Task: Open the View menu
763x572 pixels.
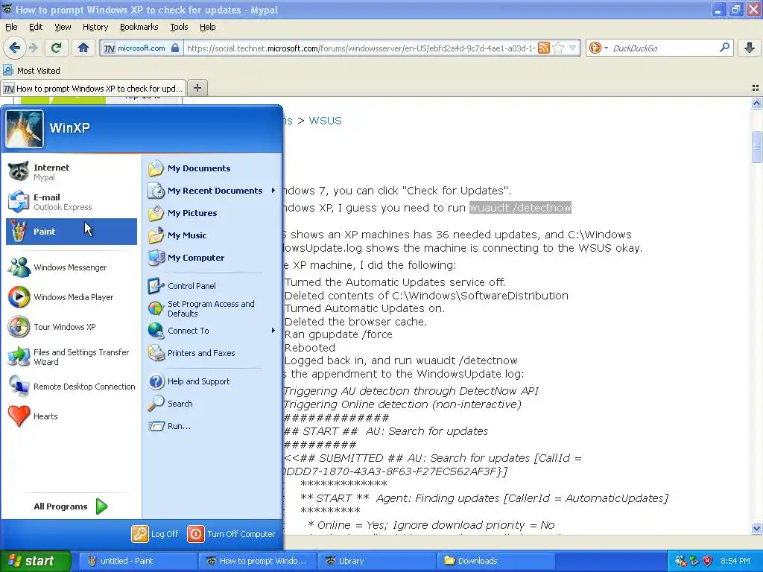Action: pos(63,27)
